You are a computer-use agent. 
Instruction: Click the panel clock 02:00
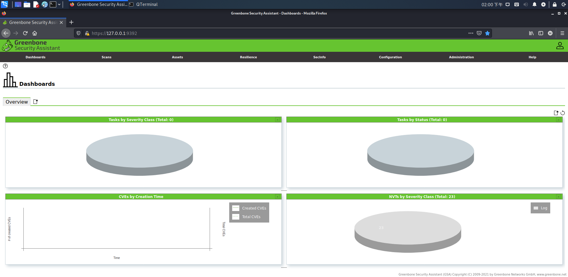(492, 4)
